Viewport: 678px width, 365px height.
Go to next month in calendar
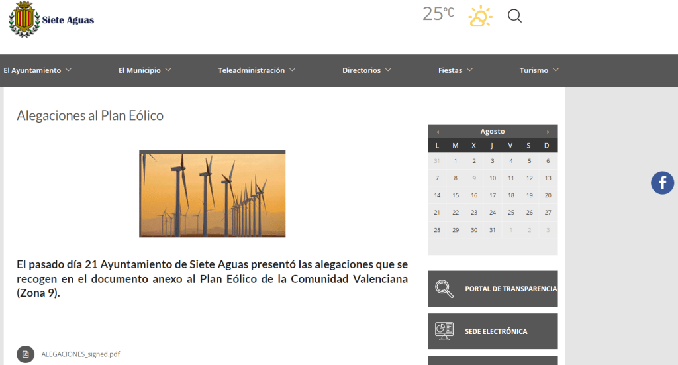pyautogui.click(x=548, y=132)
